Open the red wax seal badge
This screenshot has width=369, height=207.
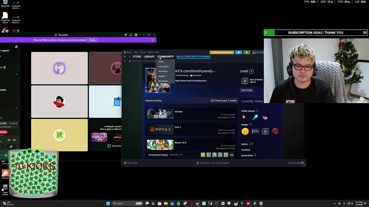pos(275,131)
